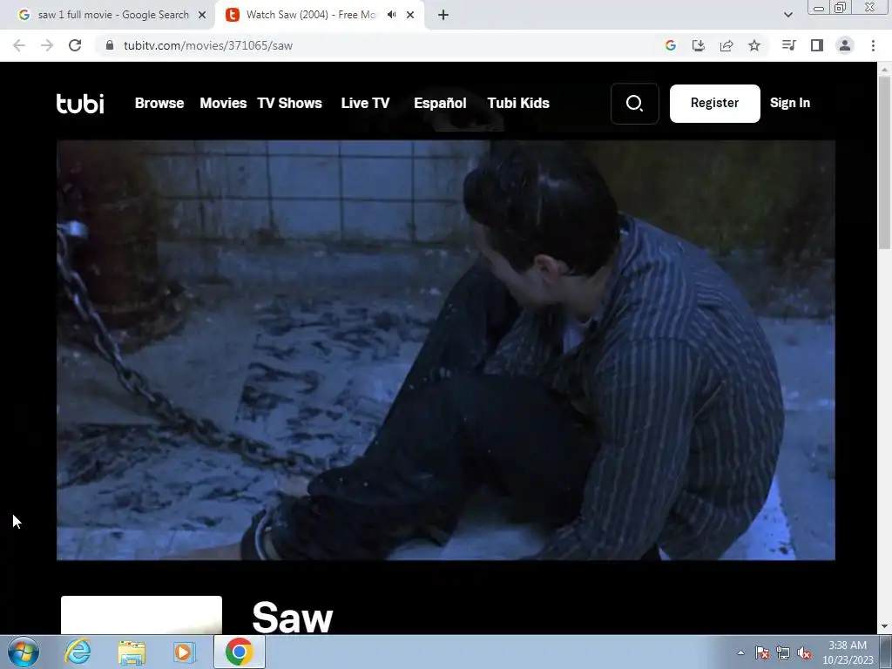Reload the Tubi page
Viewport: 892px width, 669px height.
tap(75, 45)
